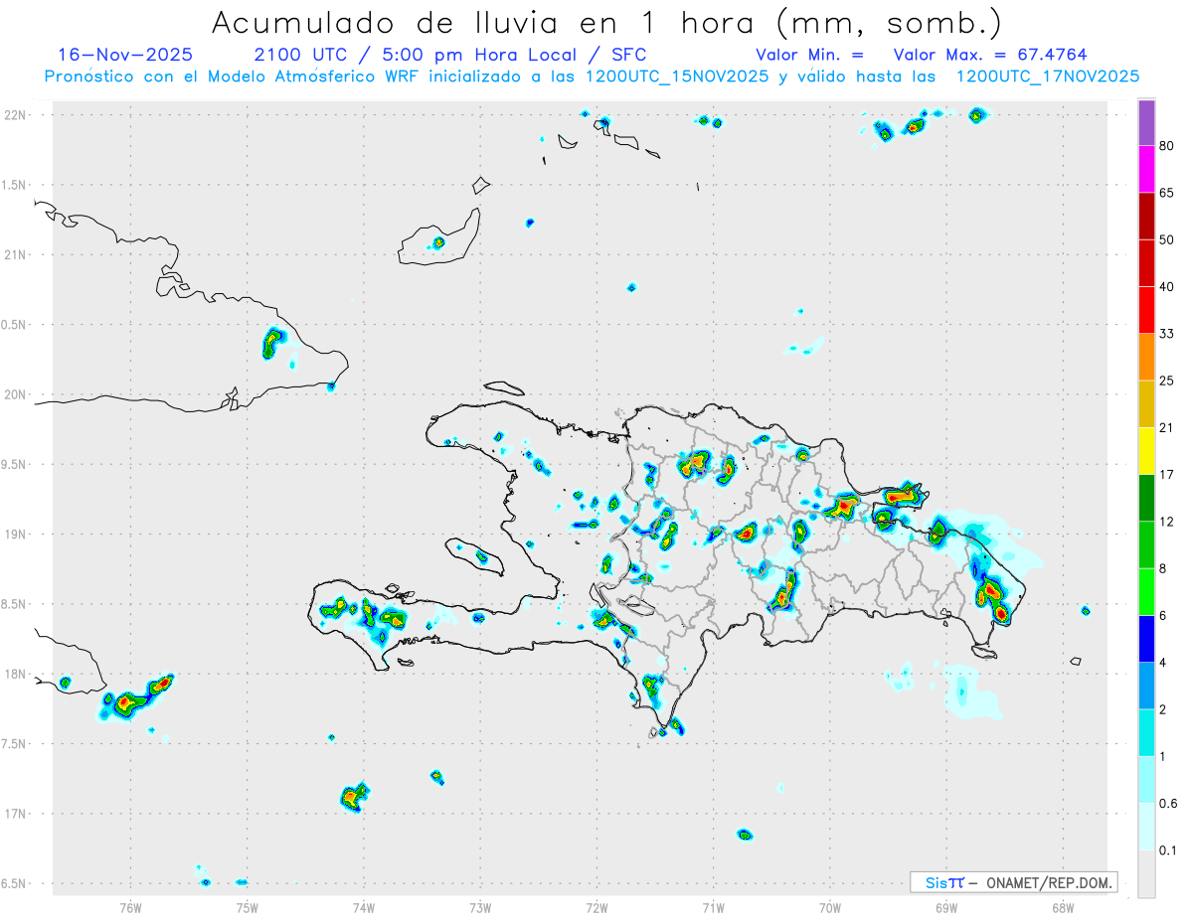
Task: Click the latitude axis label '20N'
Action: click(15, 394)
